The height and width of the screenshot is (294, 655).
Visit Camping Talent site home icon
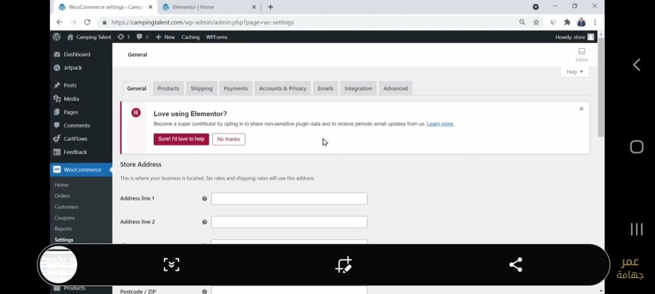(70, 37)
